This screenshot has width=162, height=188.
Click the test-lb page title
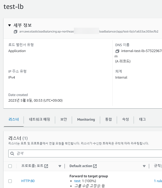click(14, 7)
